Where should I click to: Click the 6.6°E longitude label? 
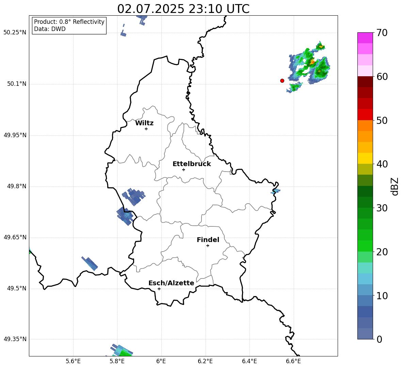(x=293, y=361)
